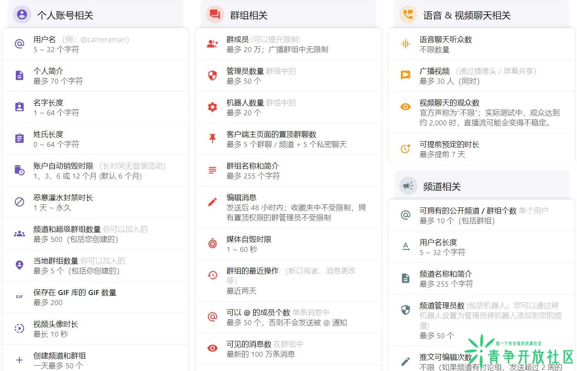Click the 视频聊天的观众数 row title

click(x=449, y=103)
